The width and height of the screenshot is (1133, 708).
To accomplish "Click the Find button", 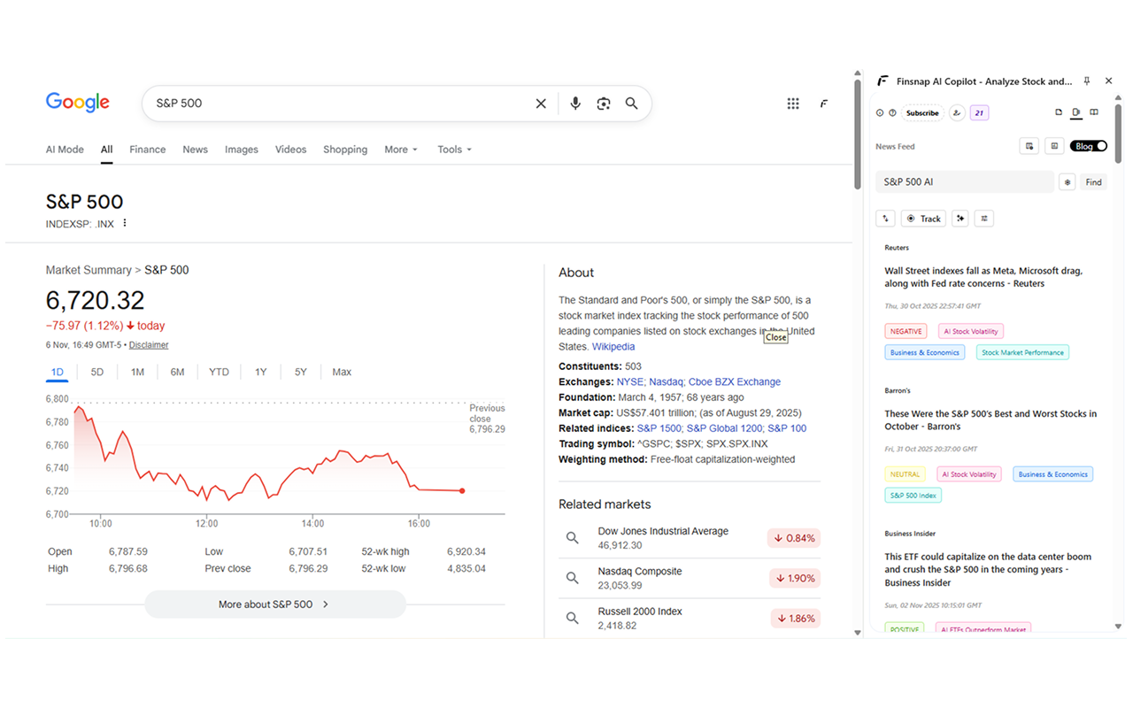I will pos(1094,182).
